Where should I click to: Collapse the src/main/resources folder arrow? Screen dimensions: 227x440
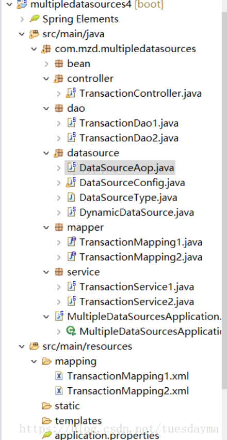(x=22, y=346)
